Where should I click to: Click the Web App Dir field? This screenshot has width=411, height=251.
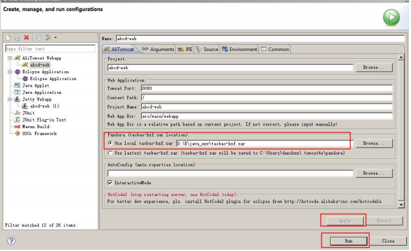coord(266,116)
